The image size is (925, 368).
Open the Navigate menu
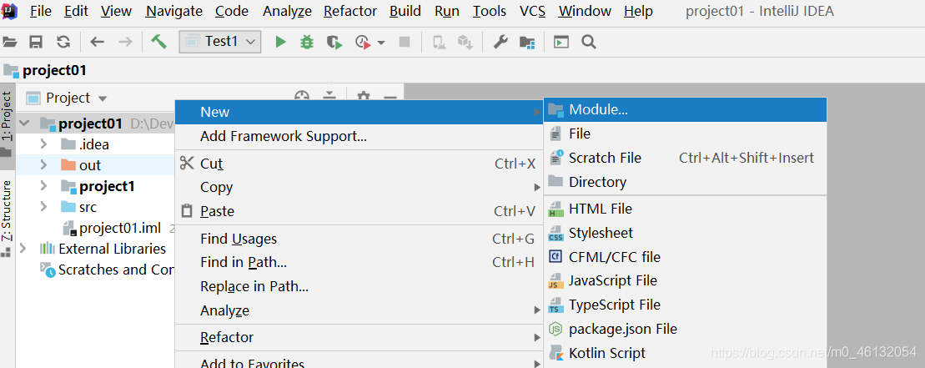[174, 11]
